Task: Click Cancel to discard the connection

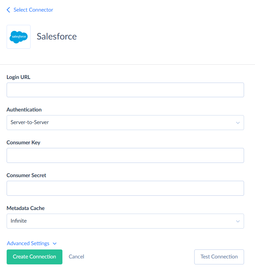Action: tap(76, 256)
